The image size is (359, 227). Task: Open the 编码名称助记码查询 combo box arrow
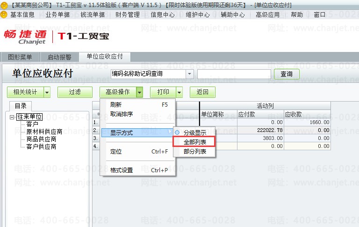click(x=190, y=74)
